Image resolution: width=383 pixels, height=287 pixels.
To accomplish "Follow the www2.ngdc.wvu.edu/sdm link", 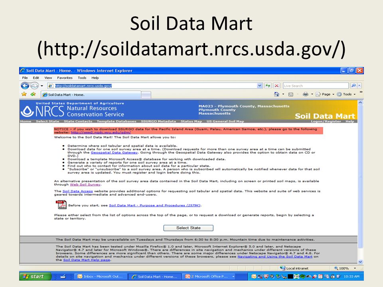I will [101, 132].
